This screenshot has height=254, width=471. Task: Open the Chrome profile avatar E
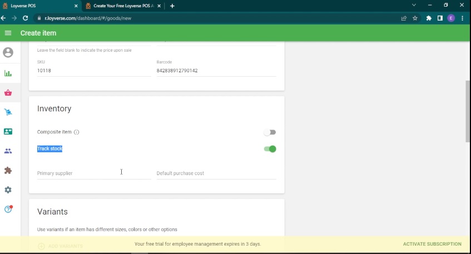451,18
